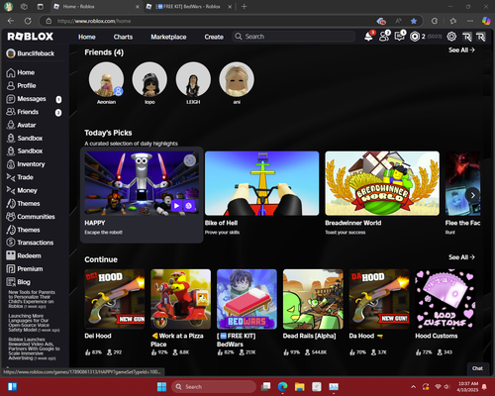495x396 pixels.
Task: Open Edge from the taskbar
Action: point(282,386)
